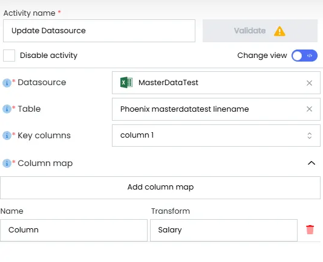The height and width of the screenshot is (262, 323).
Task: Click the Excel icon in Datasource field
Action: tap(126, 83)
